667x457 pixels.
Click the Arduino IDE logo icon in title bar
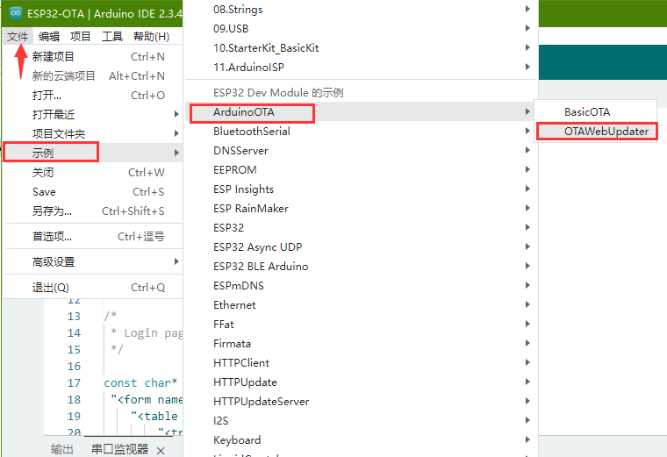pyautogui.click(x=16, y=13)
